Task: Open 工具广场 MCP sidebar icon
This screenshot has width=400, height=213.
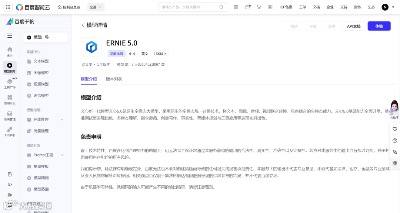Action: coord(10,83)
